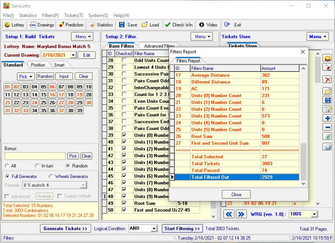Check filter 33 Count for 1 2 3 checkbox
Image resolution: width=335 pixels, height=243 pixels.
point(124,94)
